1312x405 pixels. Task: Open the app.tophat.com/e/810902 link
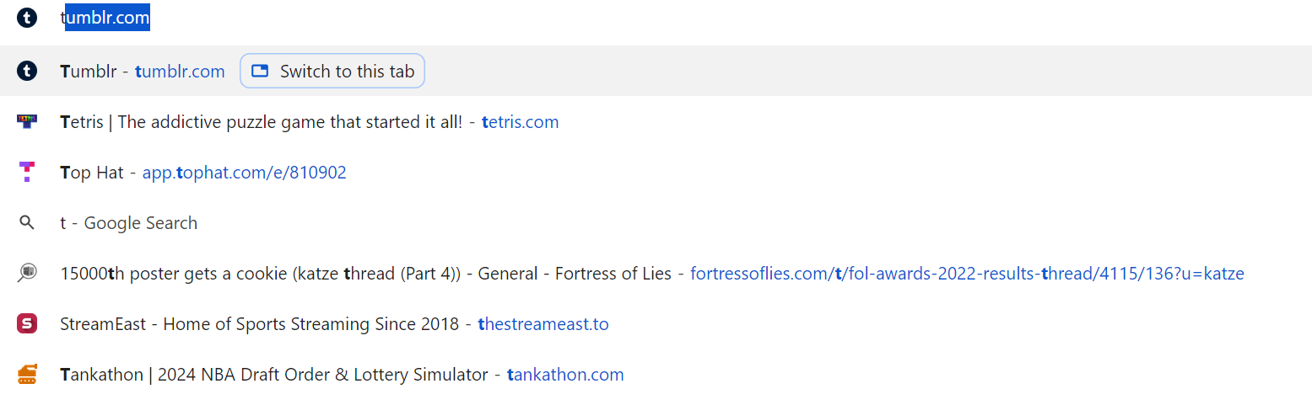click(244, 173)
